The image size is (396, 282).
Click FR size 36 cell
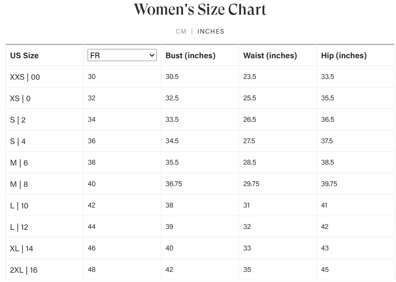(x=92, y=141)
